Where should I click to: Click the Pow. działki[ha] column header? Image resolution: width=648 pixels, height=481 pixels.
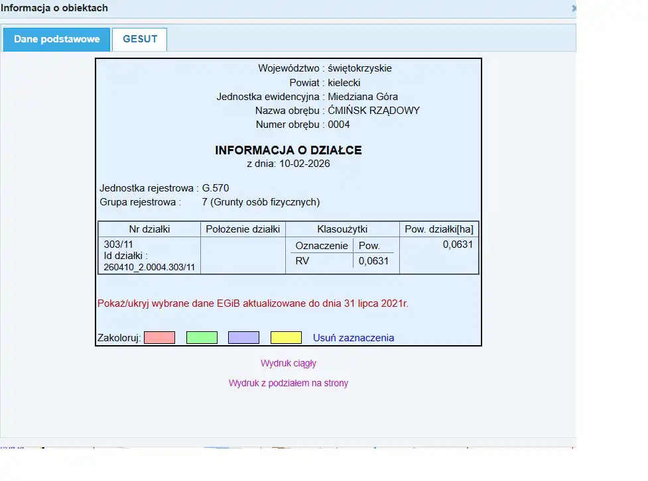pyautogui.click(x=438, y=229)
